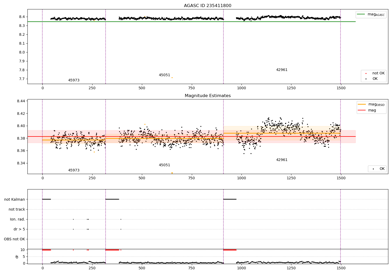
Task: Click x-tick 1500 under the bottom plot
Action: click(x=341, y=268)
